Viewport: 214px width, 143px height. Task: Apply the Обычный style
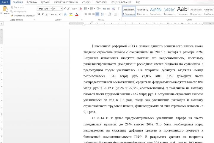[x=129, y=11]
